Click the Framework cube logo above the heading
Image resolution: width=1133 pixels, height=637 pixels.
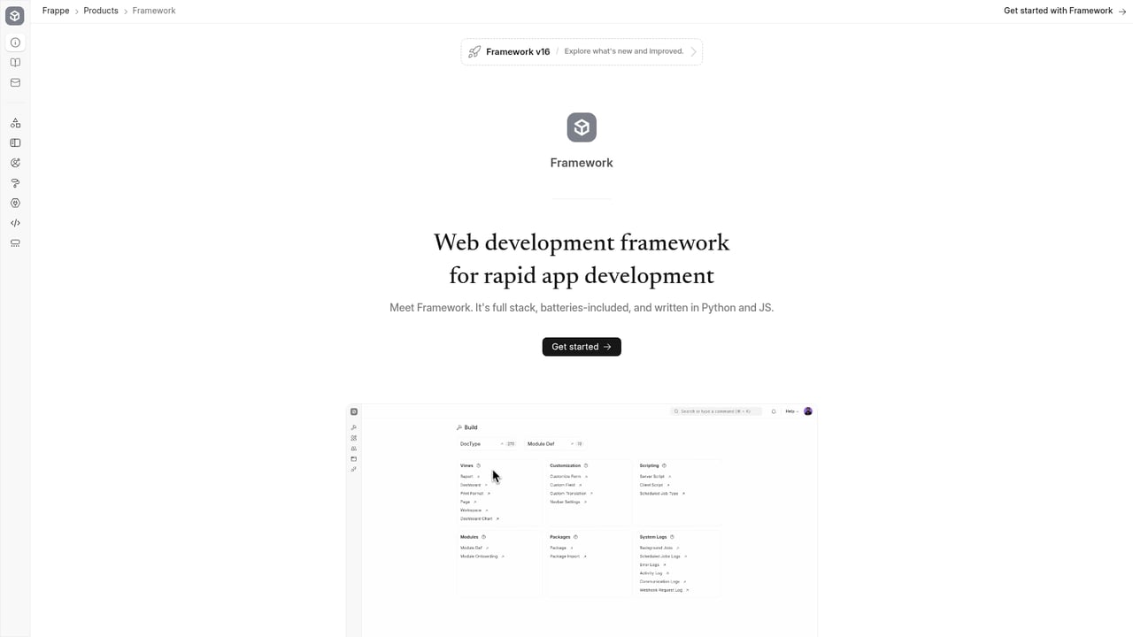tap(582, 127)
